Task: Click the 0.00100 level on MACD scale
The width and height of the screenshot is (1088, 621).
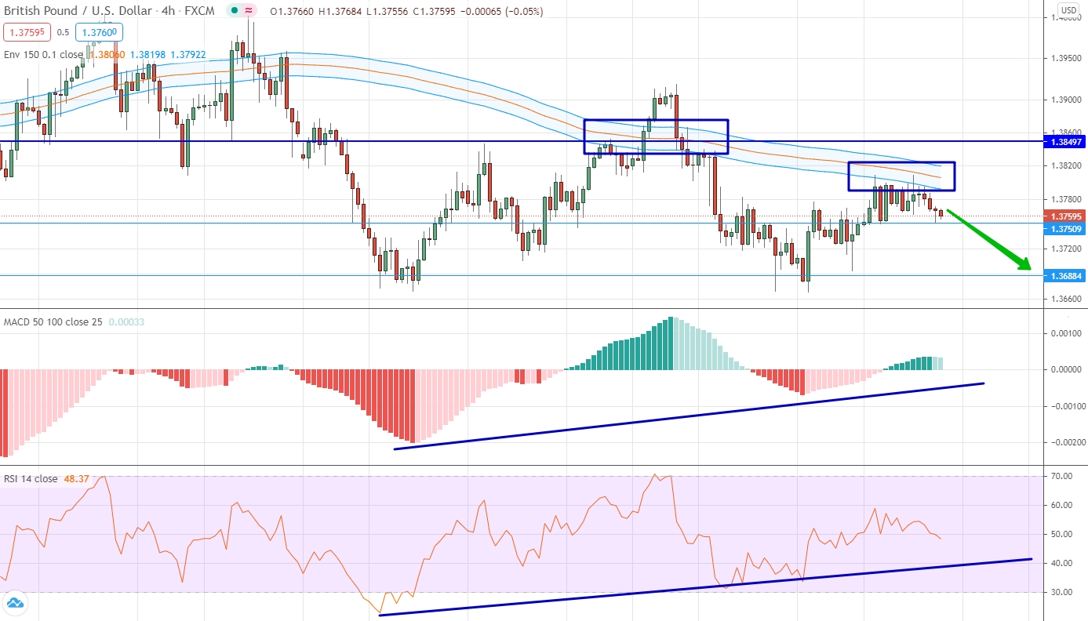Action: (1065, 333)
